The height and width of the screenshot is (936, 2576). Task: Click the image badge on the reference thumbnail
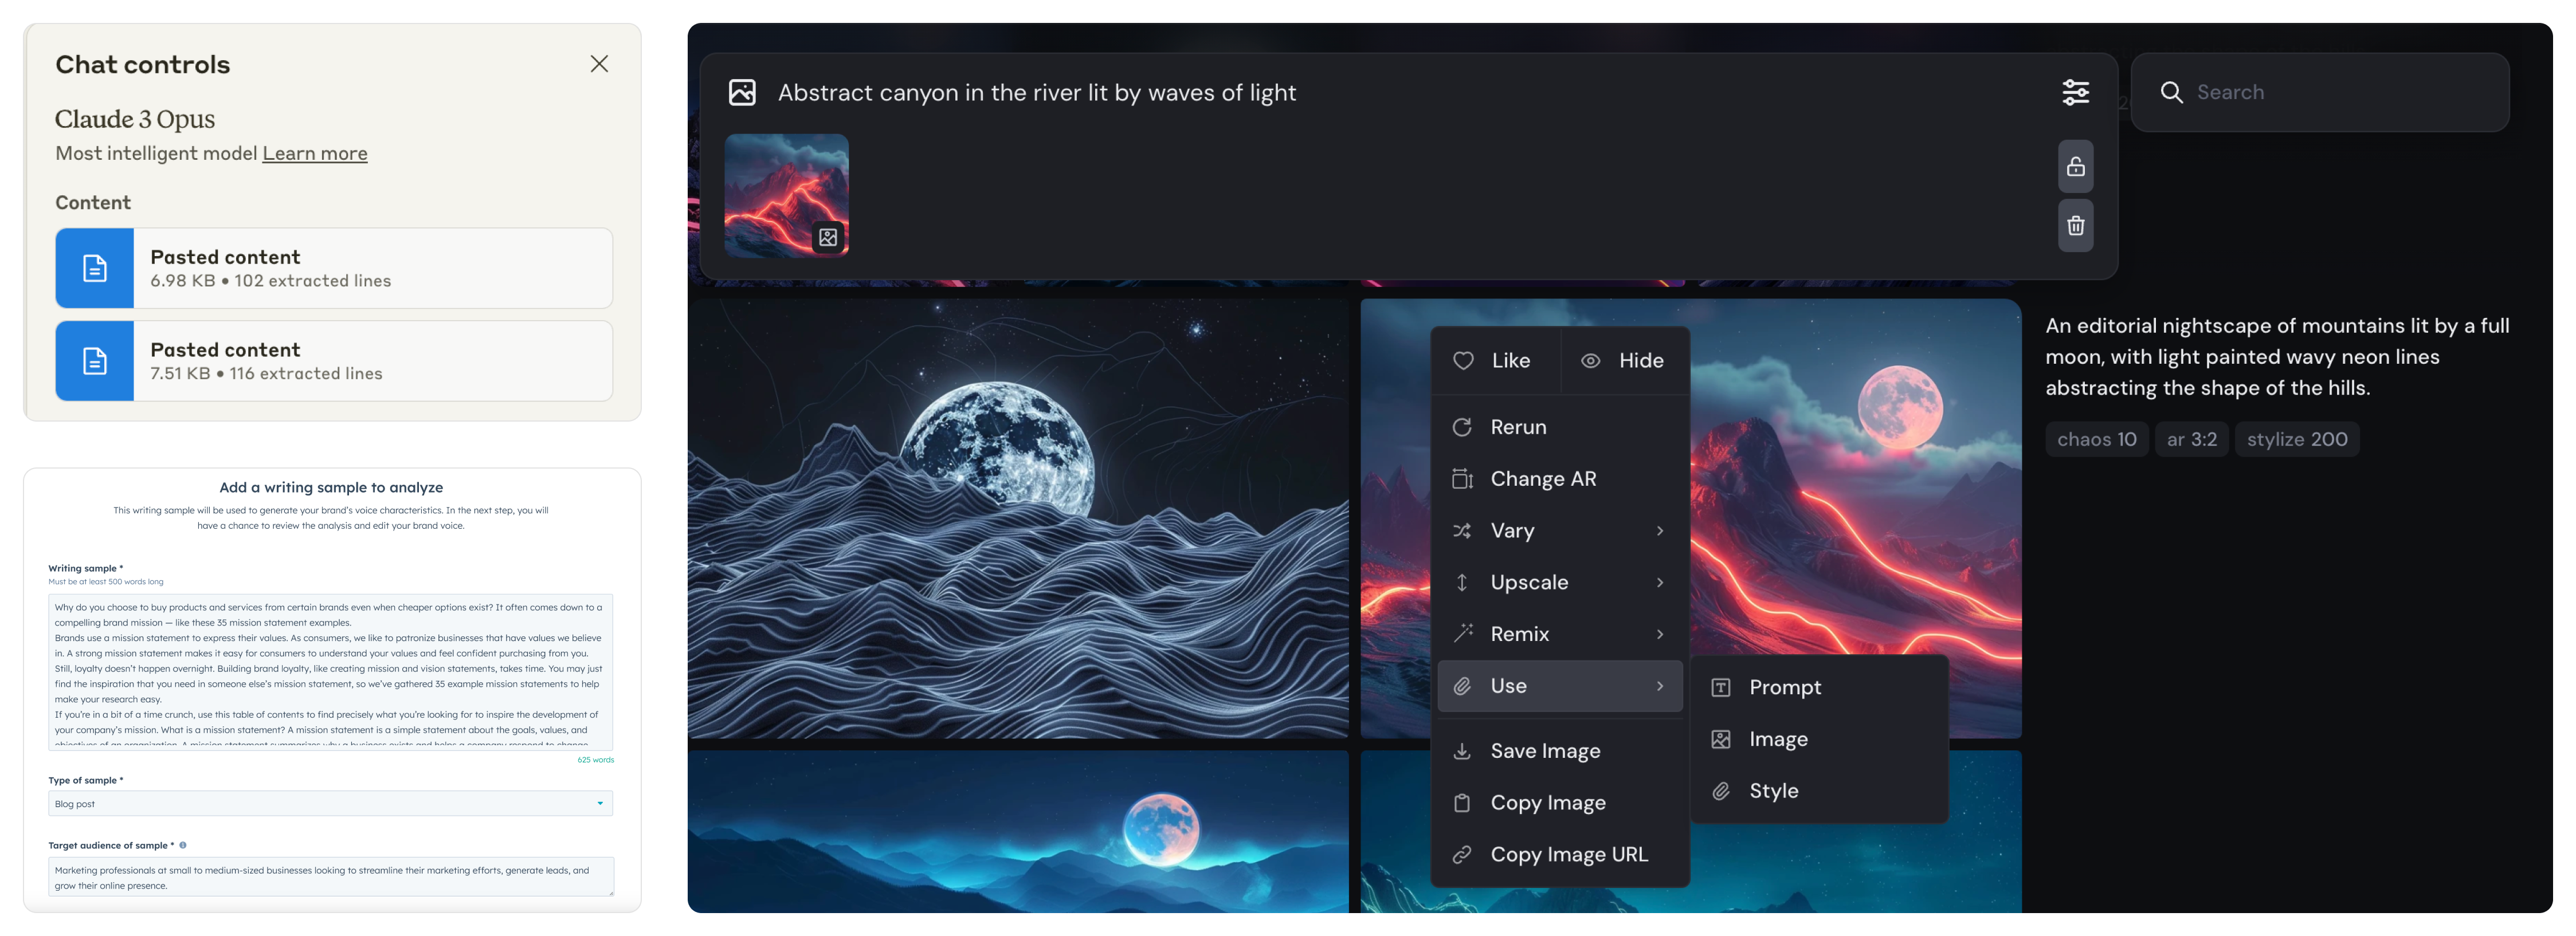tap(828, 237)
